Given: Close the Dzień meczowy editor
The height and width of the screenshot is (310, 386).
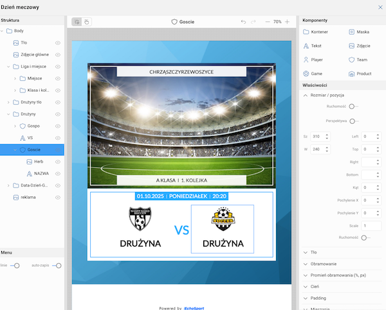Looking at the screenshot, I should (380, 7).
